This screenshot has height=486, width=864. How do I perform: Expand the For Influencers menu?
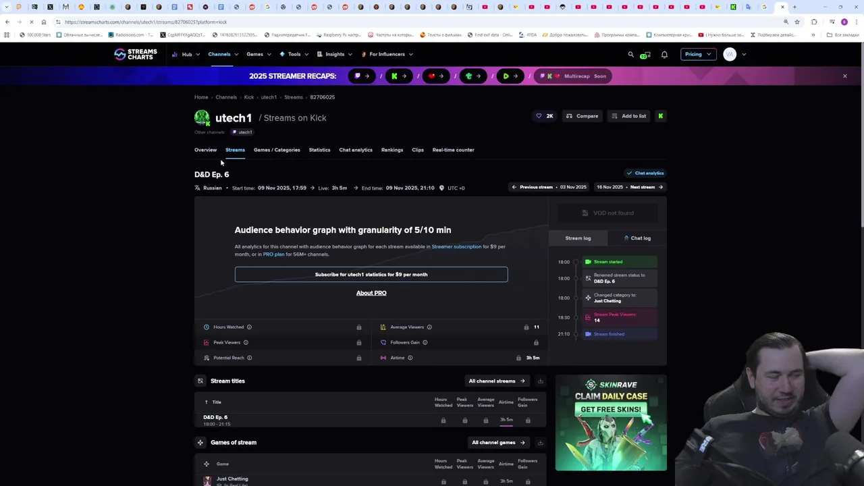387,54
